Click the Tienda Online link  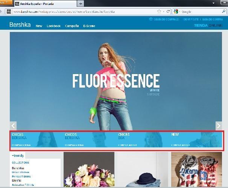208,26
